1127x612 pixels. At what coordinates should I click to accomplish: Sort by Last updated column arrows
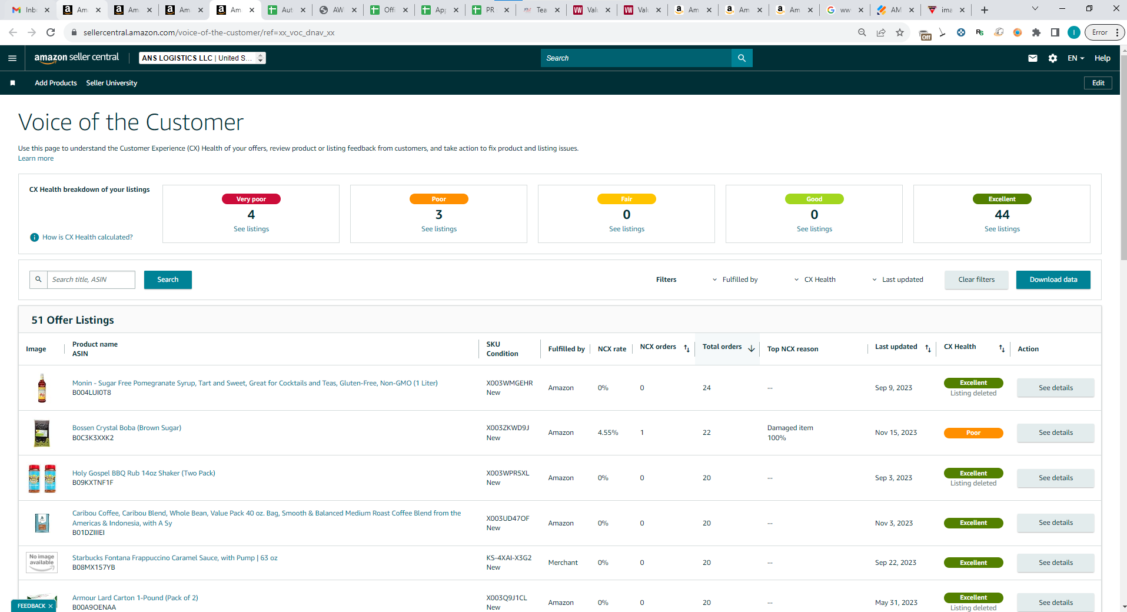[x=928, y=348]
